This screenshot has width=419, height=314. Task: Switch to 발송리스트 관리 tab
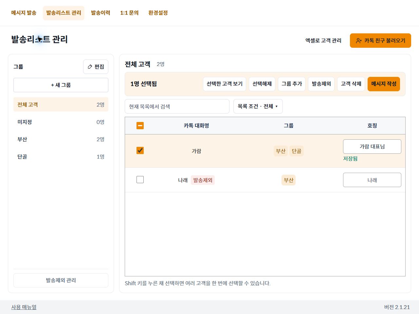pyautogui.click(x=64, y=13)
